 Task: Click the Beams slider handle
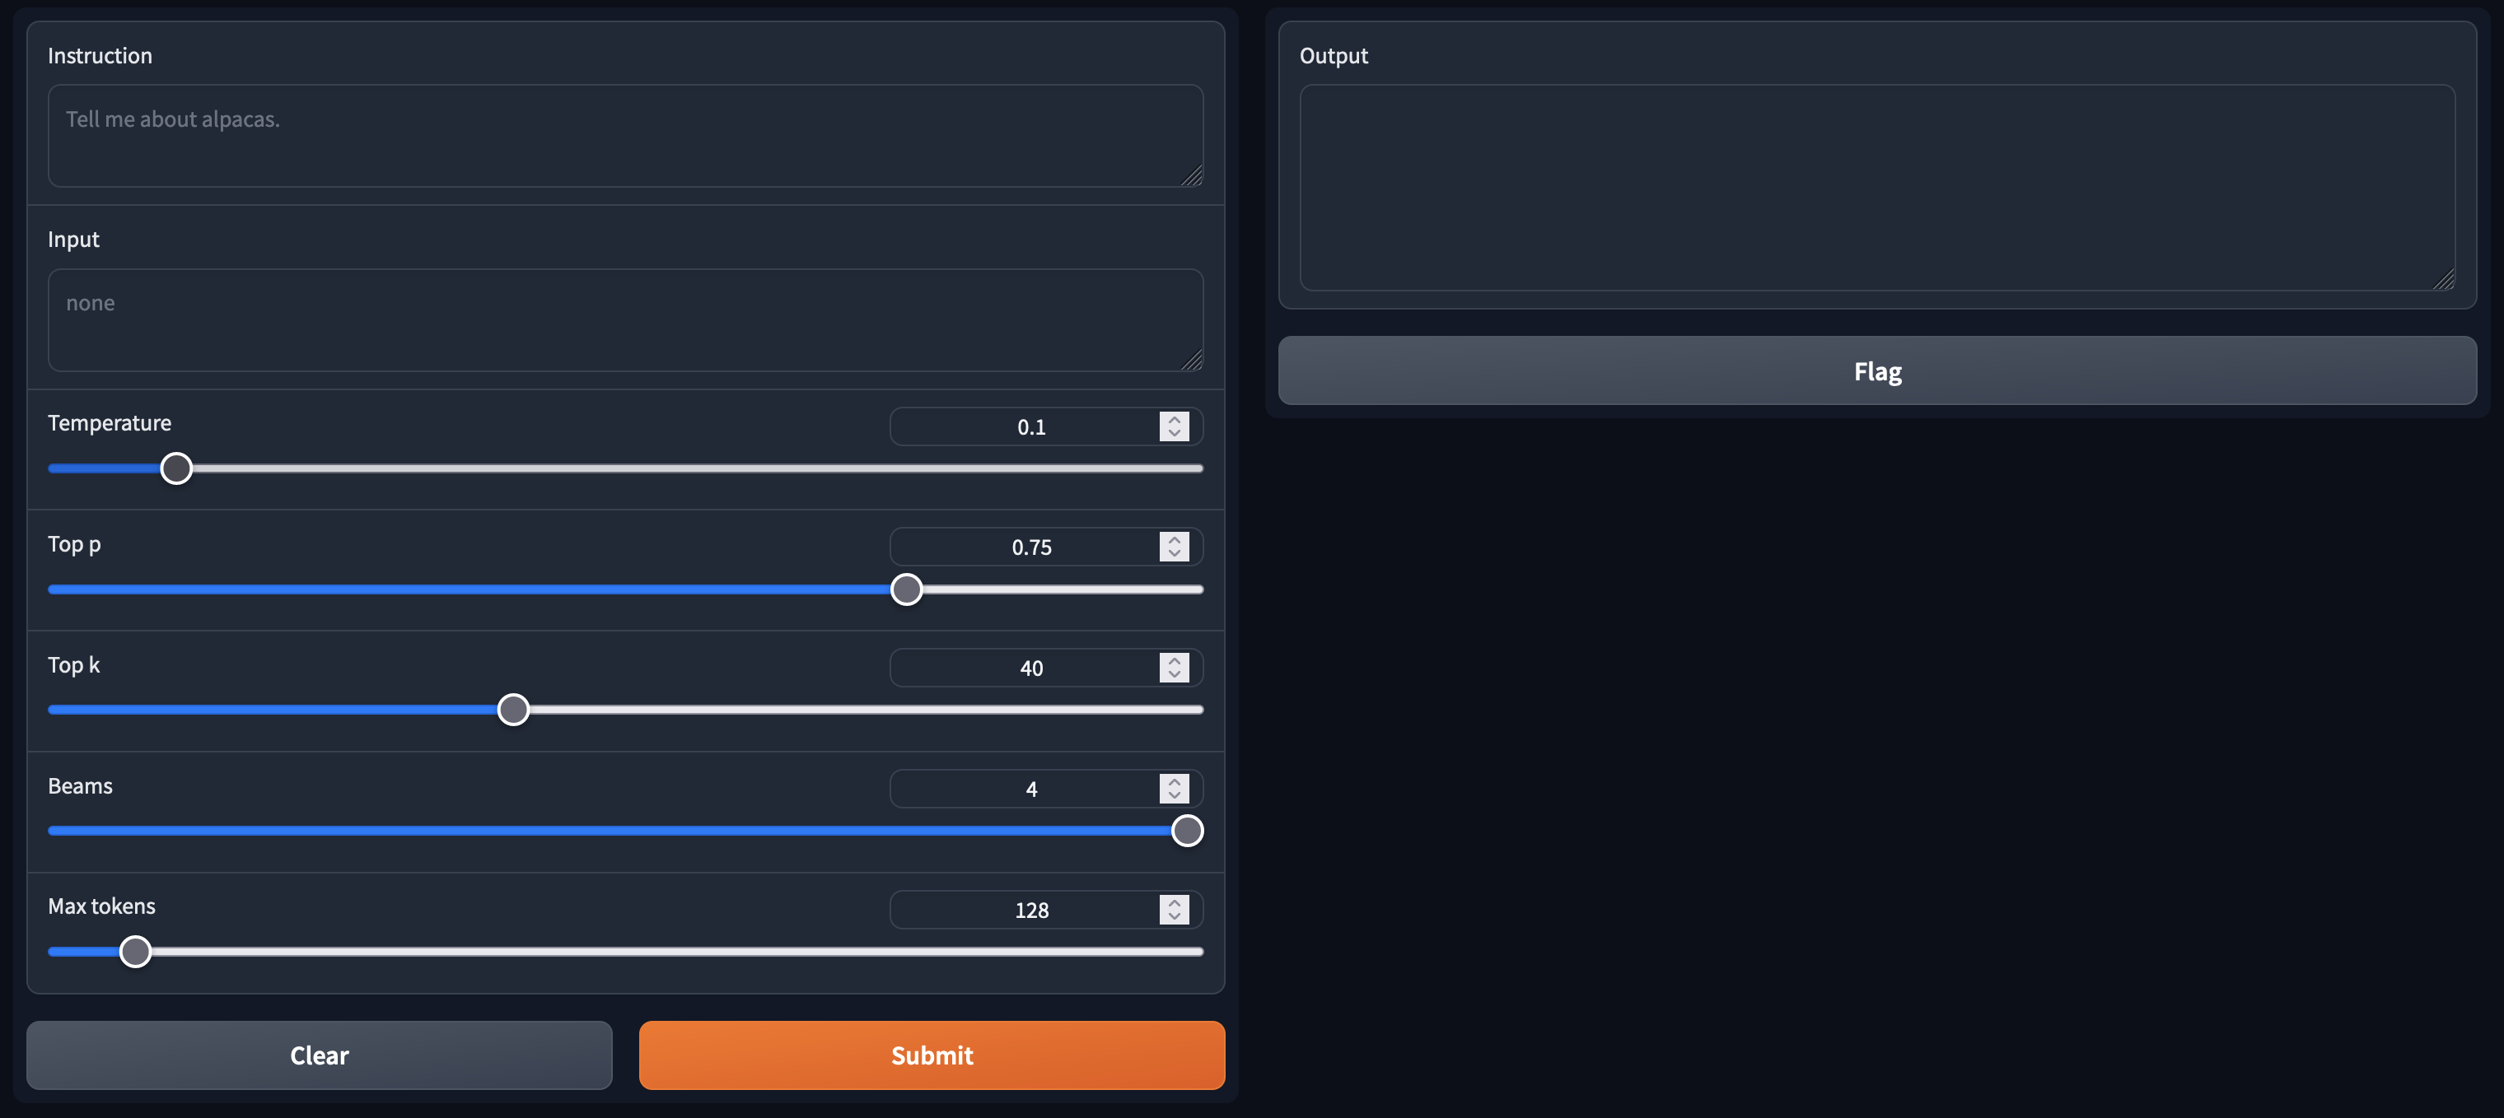[x=1187, y=831]
